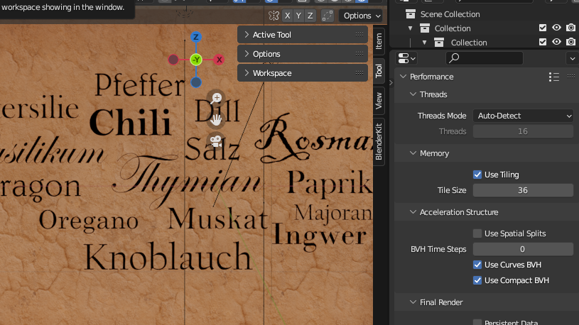Disable Use Compact BVH checkbox
The width and height of the screenshot is (579, 325).
[477, 280]
